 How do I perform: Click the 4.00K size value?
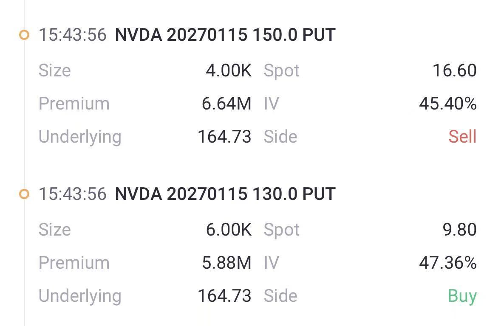(x=229, y=70)
